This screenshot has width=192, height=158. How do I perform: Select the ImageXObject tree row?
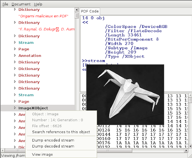pyautogui.click(x=37, y=108)
